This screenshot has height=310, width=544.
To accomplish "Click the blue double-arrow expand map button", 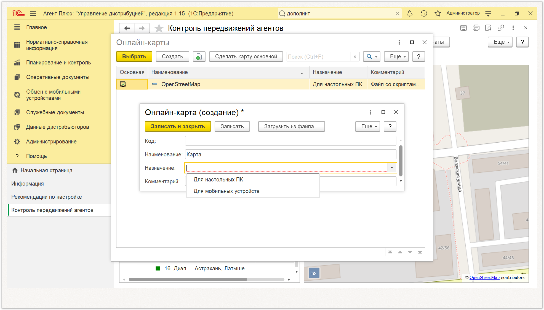I will [x=314, y=273].
